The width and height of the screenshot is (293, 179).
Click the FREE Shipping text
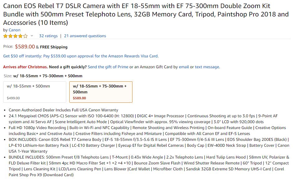click(54, 47)
